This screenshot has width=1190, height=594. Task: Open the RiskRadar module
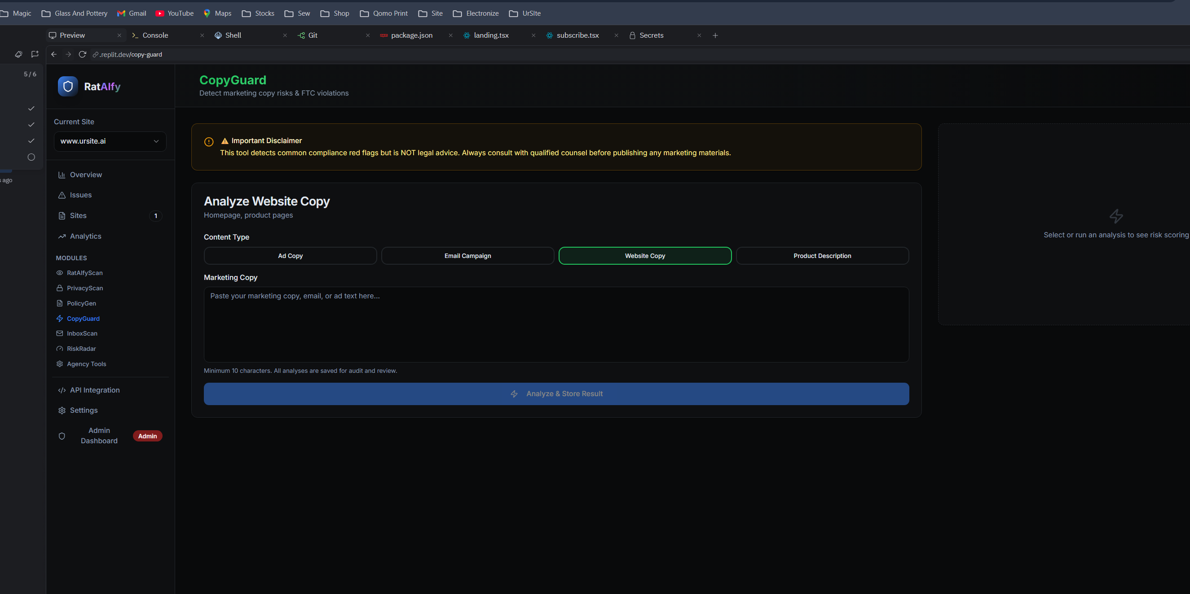pos(82,349)
